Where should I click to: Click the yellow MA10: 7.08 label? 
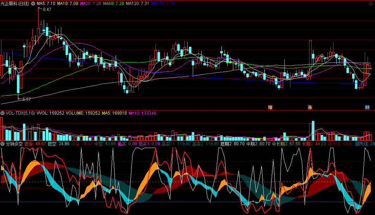(67, 4)
